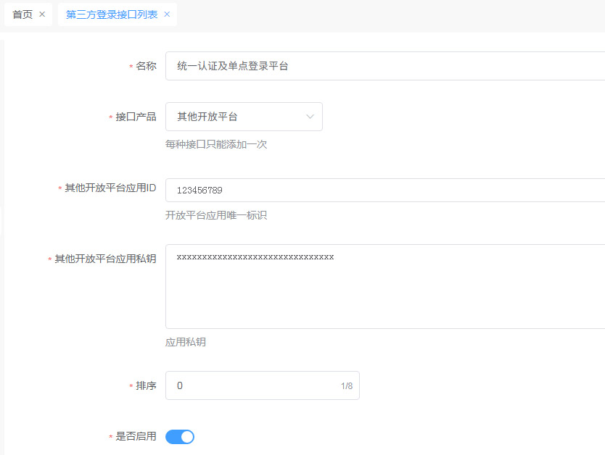Click the 其他开放平台应用私钥 label
The height and width of the screenshot is (455, 605).
(x=105, y=259)
